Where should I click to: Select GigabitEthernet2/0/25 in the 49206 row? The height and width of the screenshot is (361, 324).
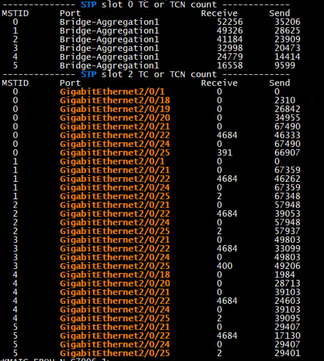pos(115,266)
